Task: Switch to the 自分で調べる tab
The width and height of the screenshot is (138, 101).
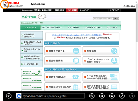Action: click(x=73, y=27)
